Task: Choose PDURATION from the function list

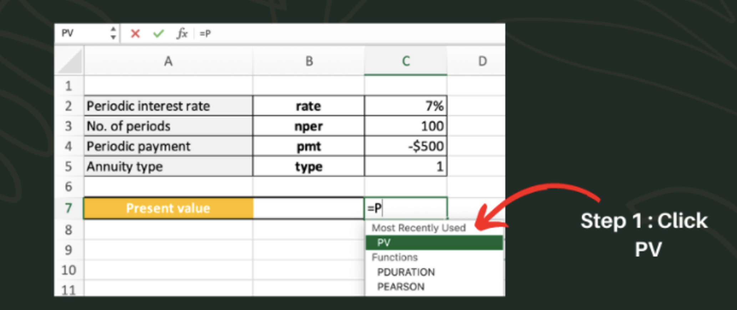Action: point(434,272)
